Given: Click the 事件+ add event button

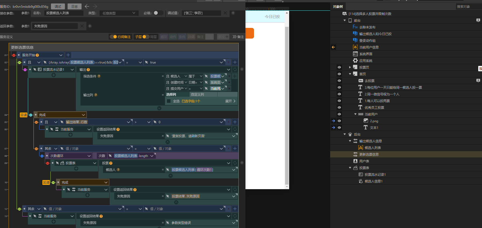Looking at the screenshot, I should coord(223,37).
